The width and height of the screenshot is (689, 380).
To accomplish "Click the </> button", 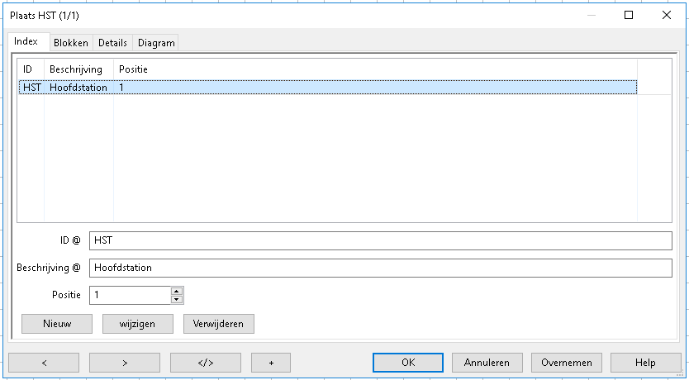I will [206, 363].
